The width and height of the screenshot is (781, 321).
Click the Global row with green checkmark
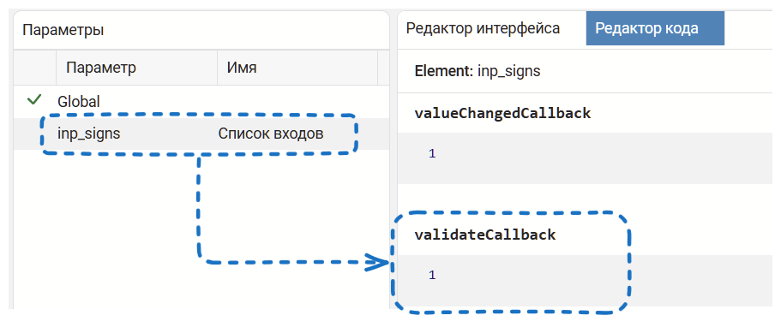[201, 102]
